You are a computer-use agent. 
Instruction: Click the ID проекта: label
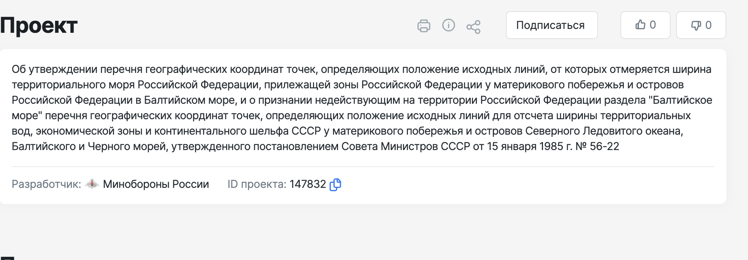tap(257, 184)
